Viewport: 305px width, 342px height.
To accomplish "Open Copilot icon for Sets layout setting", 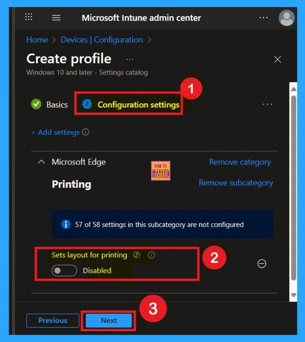I will click(x=137, y=255).
